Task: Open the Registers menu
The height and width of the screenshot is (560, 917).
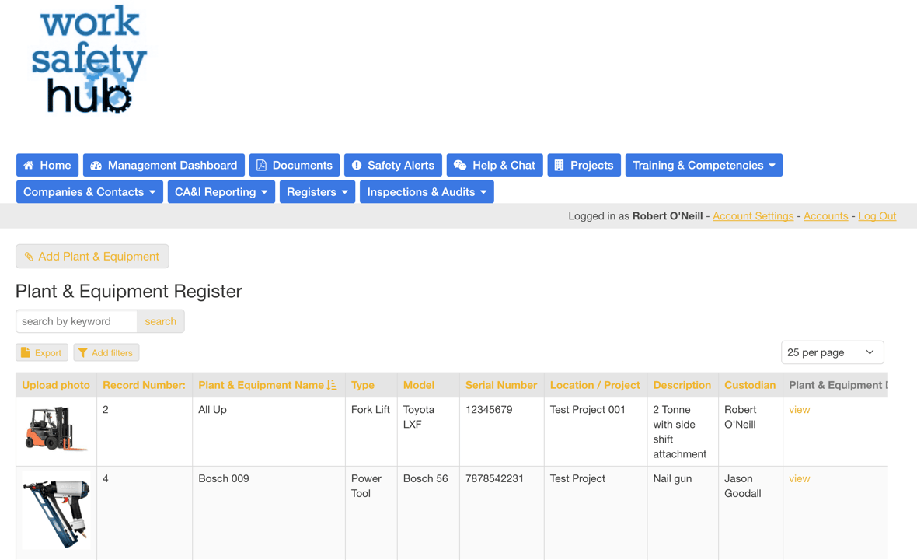Action: [317, 192]
